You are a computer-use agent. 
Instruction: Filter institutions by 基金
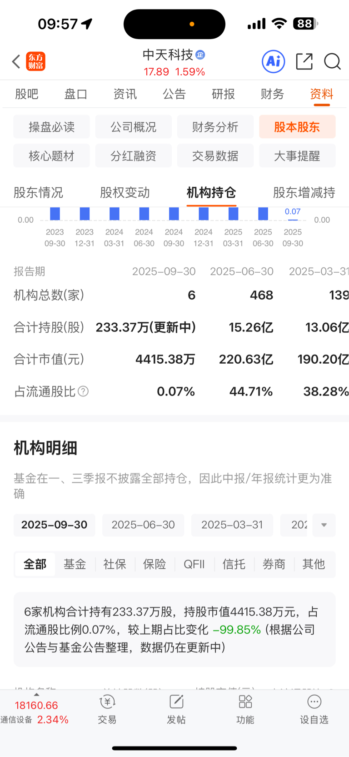[x=75, y=565]
